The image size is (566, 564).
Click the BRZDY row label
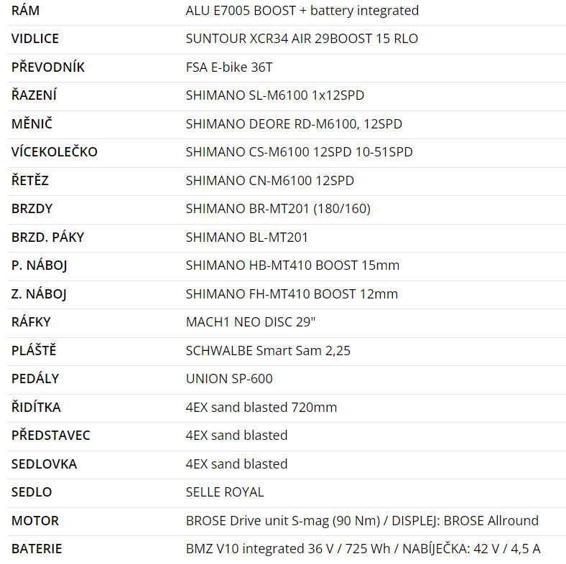(32, 209)
